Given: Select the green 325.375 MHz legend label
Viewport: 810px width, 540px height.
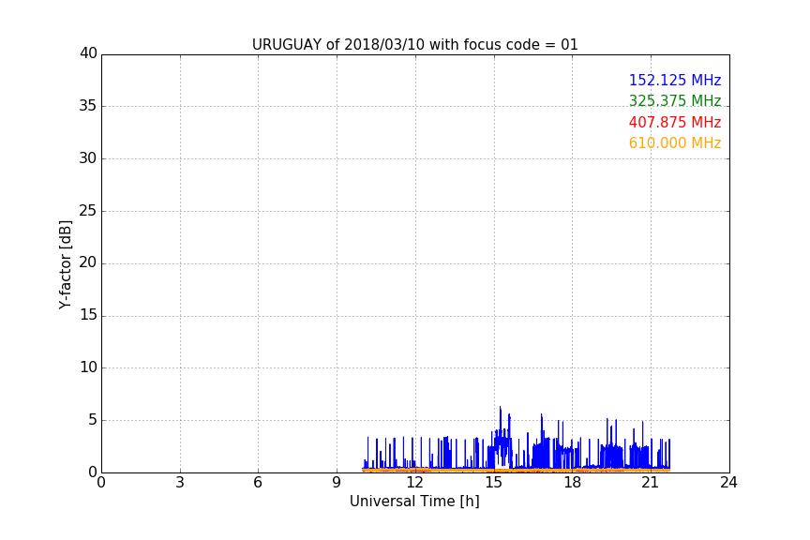Looking at the screenshot, I should (675, 100).
